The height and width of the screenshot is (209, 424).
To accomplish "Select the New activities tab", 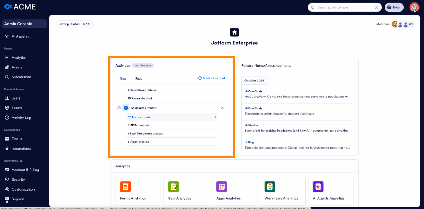I will tap(123, 78).
